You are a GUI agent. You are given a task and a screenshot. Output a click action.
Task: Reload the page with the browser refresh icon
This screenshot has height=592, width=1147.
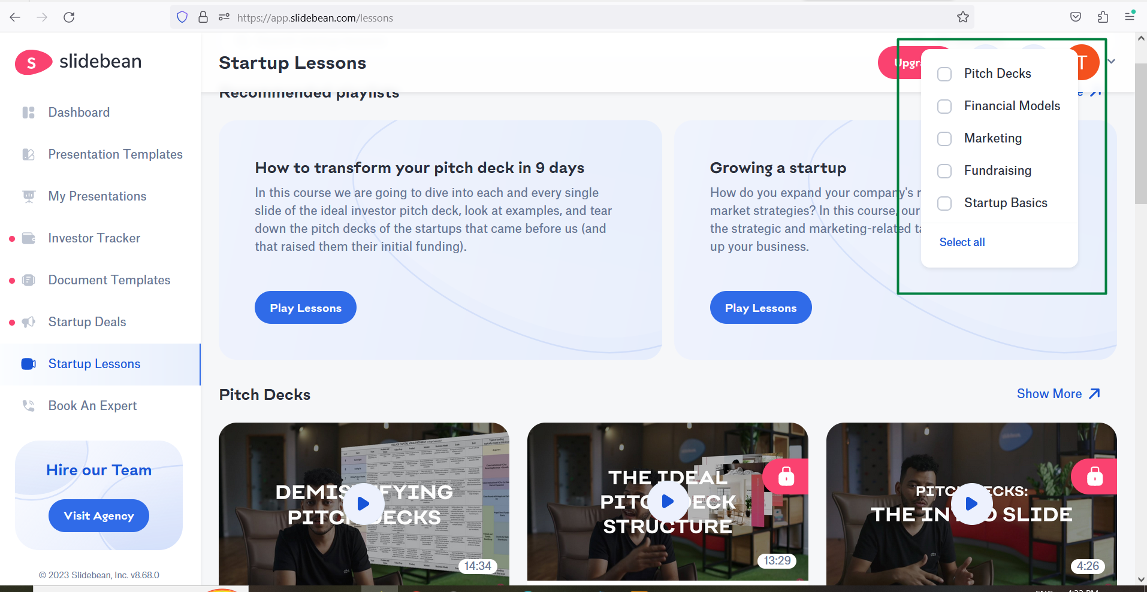pyautogui.click(x=69, y=17)
